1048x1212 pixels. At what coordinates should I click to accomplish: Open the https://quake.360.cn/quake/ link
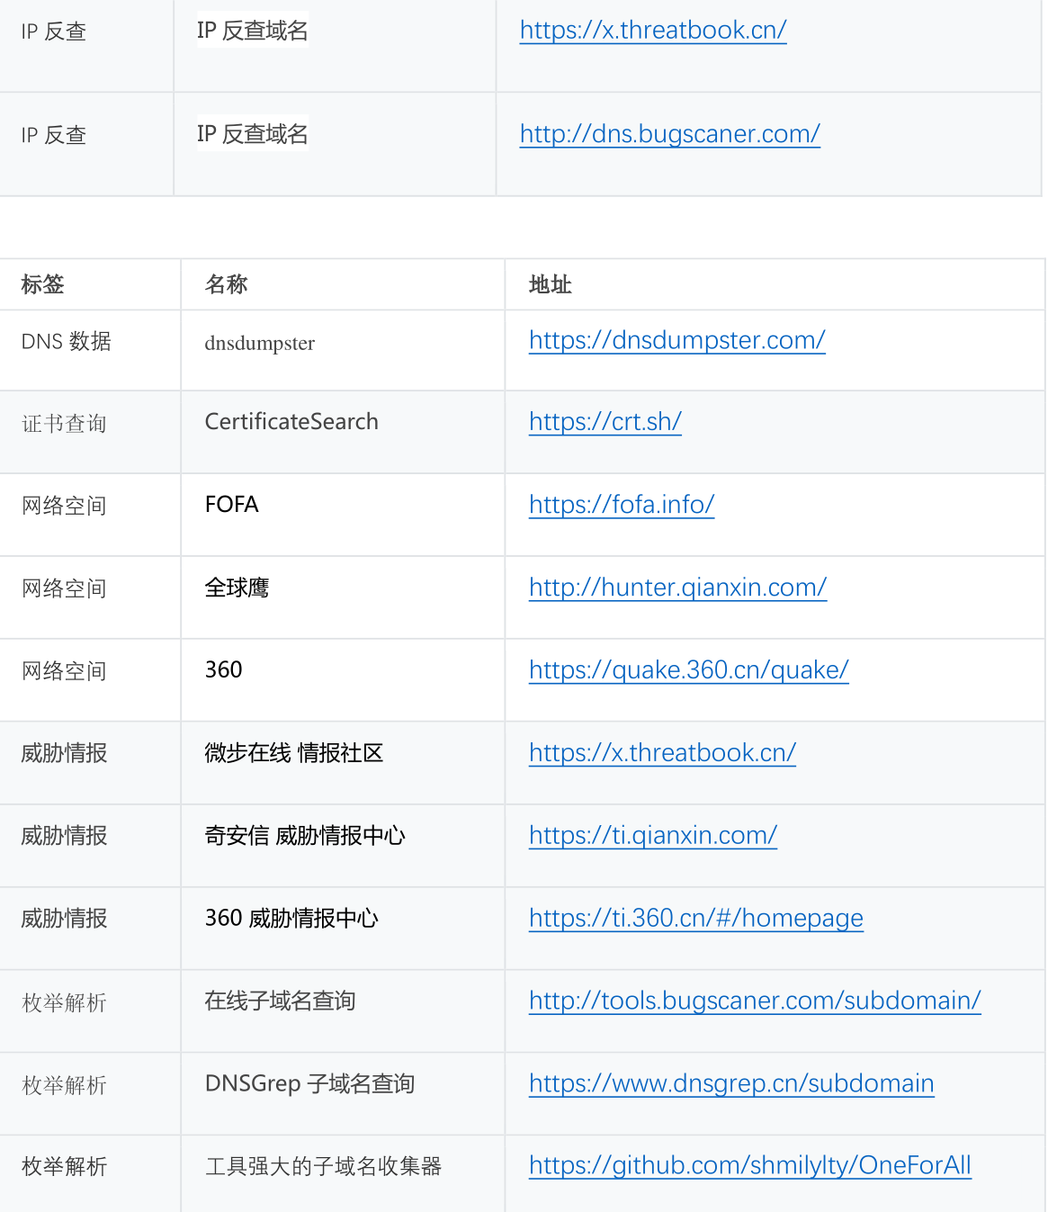pos(689,670)
